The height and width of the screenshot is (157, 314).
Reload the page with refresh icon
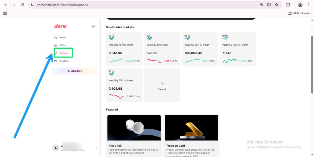coord(22,5)
